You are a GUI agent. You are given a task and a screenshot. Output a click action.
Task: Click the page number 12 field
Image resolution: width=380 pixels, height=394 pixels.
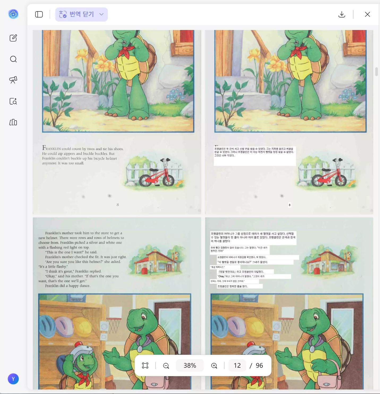237,366
